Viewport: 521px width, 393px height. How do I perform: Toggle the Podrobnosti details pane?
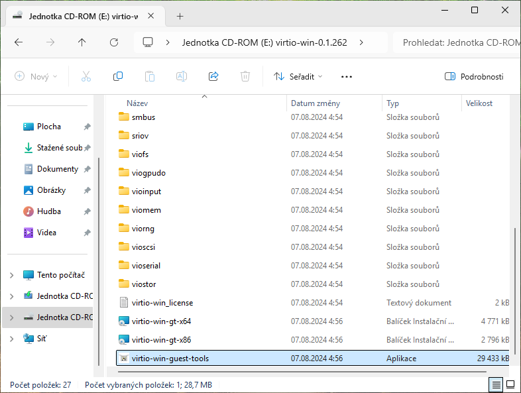tap(474, 77)
